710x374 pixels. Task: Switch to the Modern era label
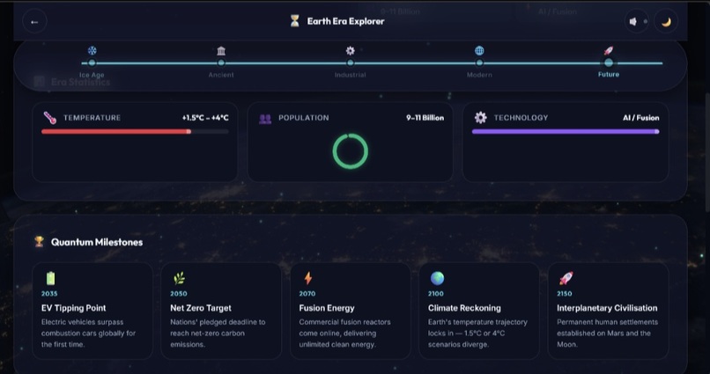tap(479, 75)
